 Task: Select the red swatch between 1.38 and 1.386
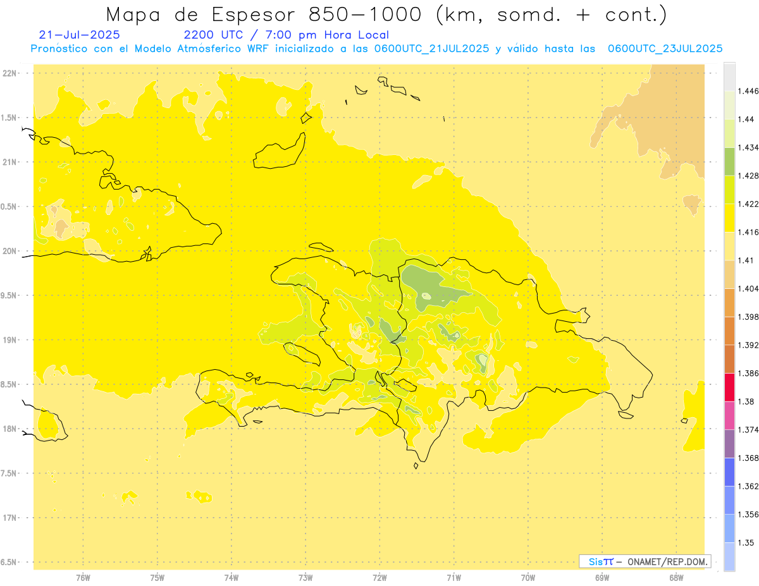point(729,387)
